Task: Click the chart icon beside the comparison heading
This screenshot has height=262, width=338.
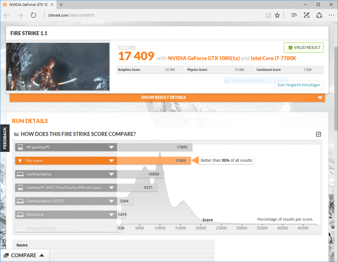Action: (x=17, y=134)
